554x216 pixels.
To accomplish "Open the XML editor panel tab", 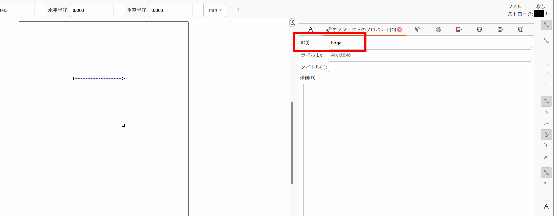I will click(x=479, y=29).
